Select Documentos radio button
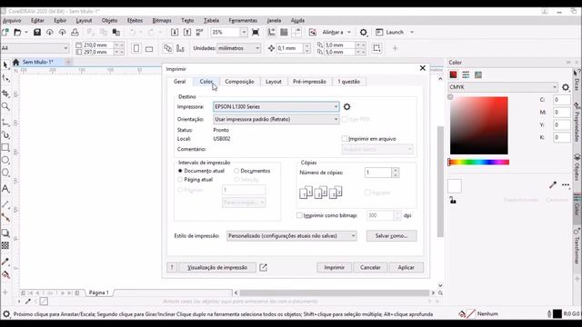This screenshot has height=327, width=582. point(236,171)
